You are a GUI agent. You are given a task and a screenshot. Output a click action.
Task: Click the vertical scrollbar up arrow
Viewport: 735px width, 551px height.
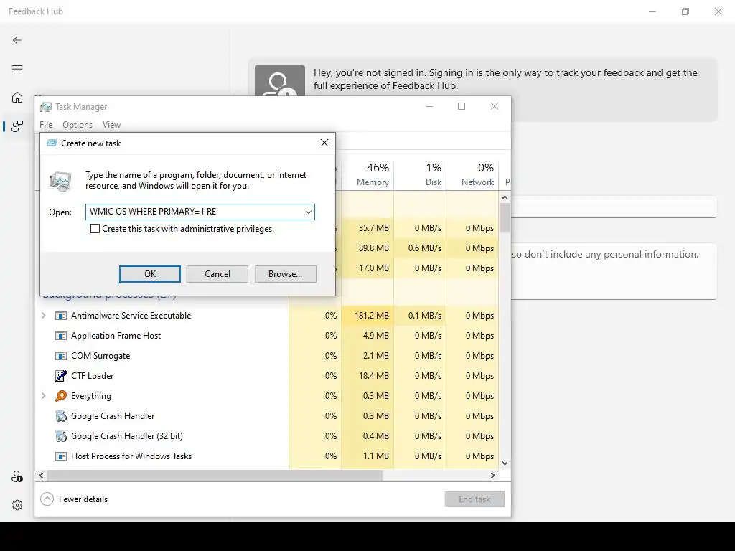[505, 198]
